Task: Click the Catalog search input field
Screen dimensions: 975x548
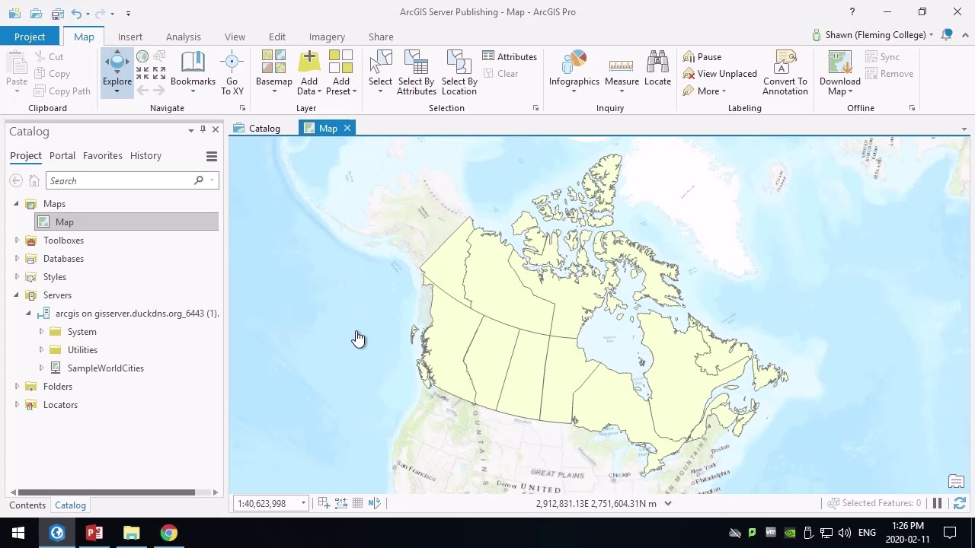Action: pyautogui.click(x=120, y=180)
